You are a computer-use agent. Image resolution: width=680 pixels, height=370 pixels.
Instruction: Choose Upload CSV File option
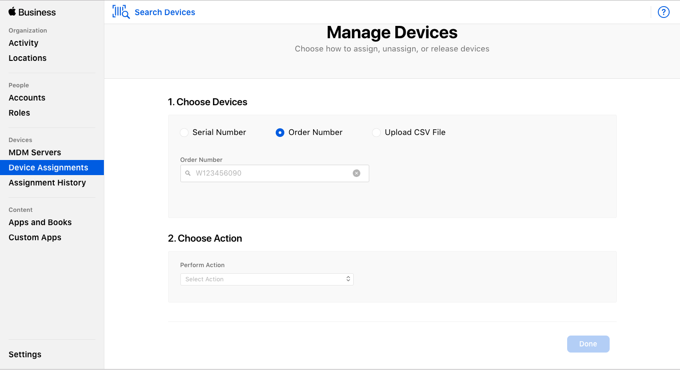coord(376,133)
